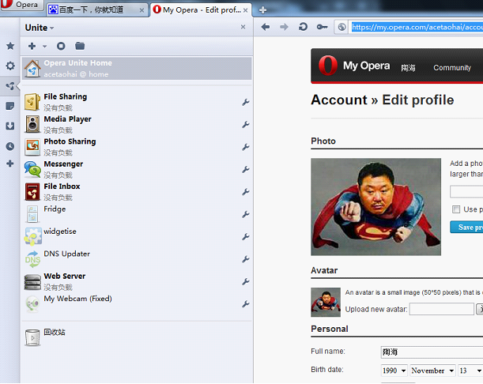
Task: Switch to the My Opera Edit profile tab
Action: (201, 9)
